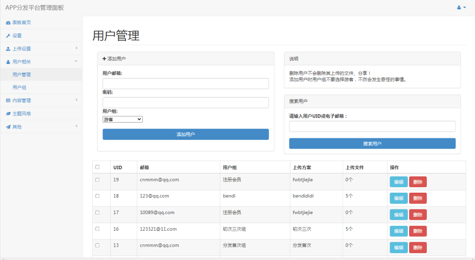This screenshot has height=260, width=475.
Task: Click the leaf icon beside 主题风格
Action: click(x=8, y=114)
